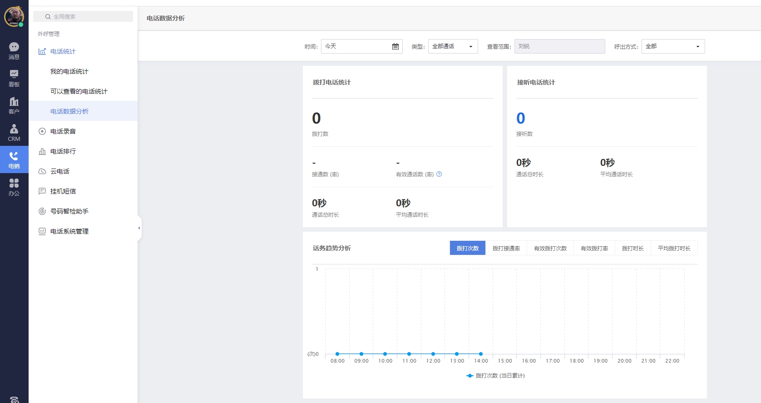Switch to the 平均拨打时长 tab
This screenshot has height=403, width=761.
point(674,248)
